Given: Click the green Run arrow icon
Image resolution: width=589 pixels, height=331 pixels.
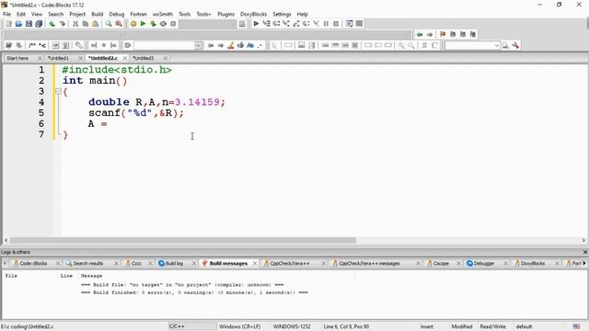Looking at the screenshot, I should 143,24.
